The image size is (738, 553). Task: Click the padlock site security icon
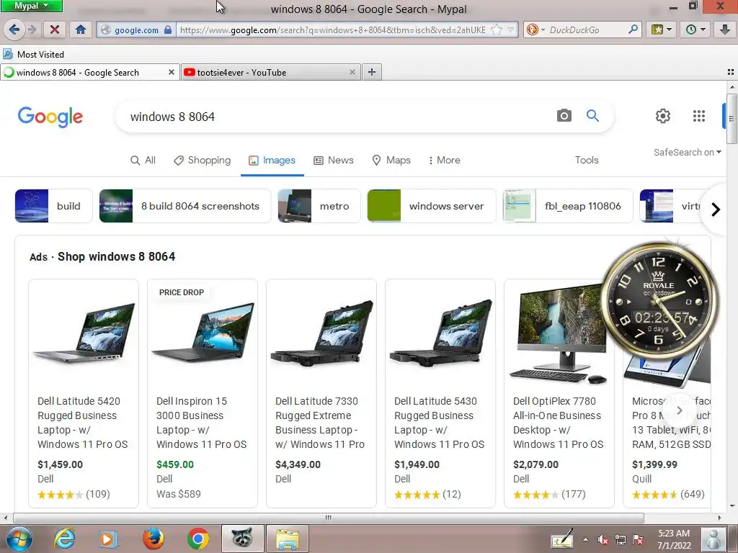point(168,30)
